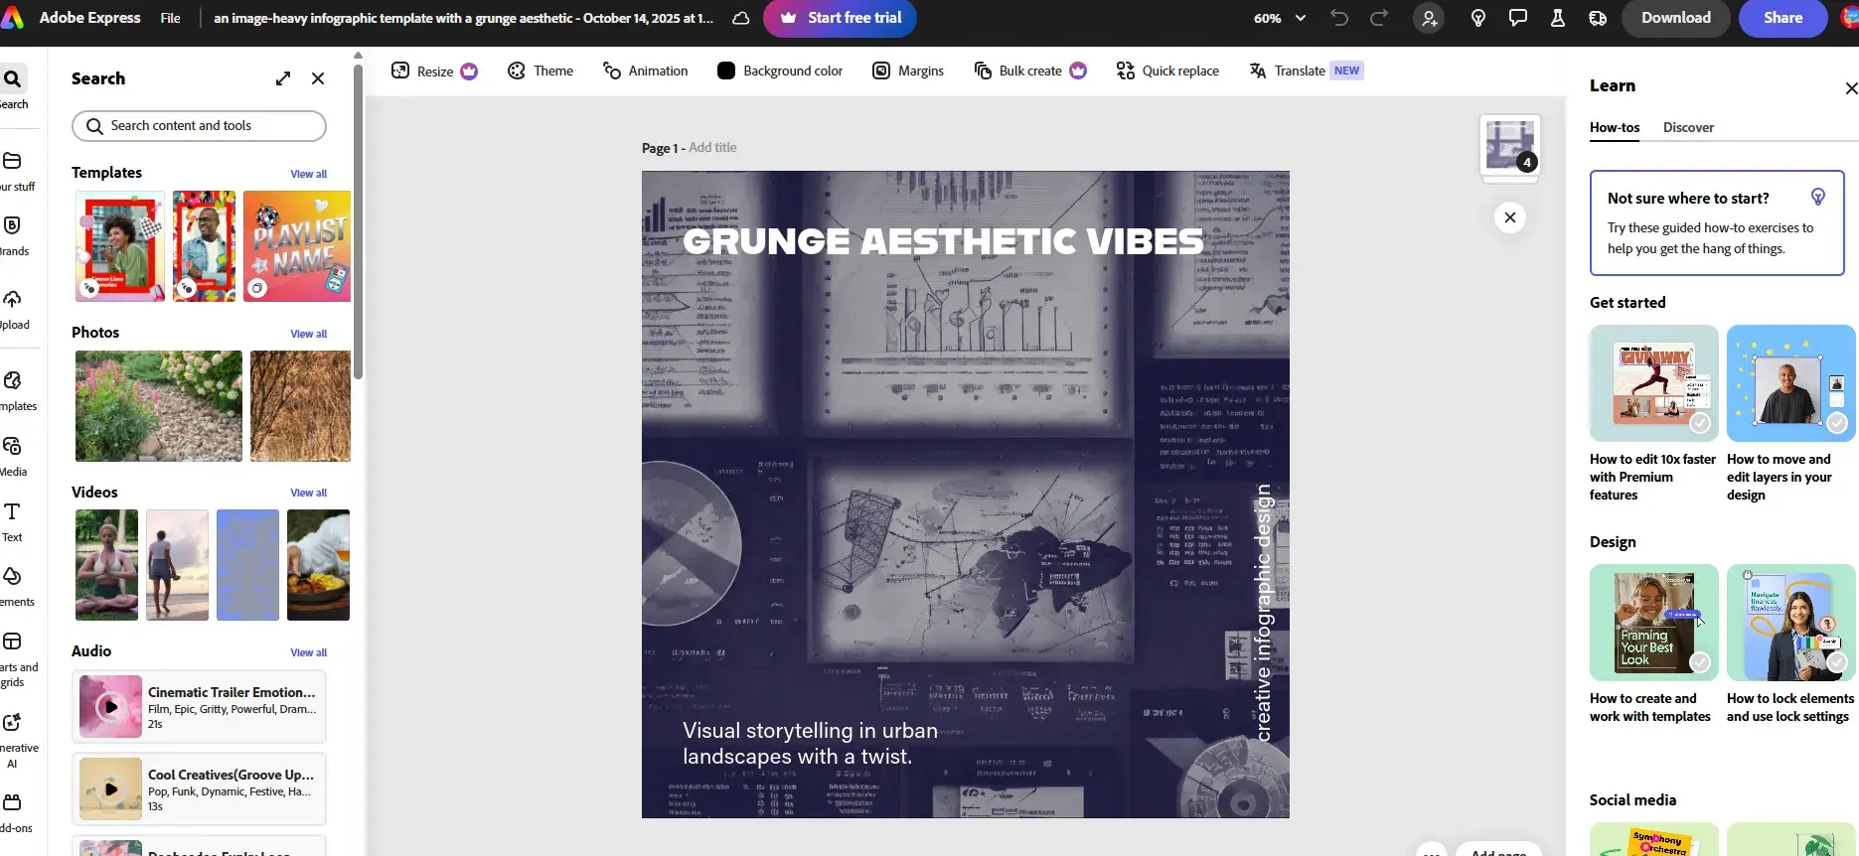Click the Undo arrow
Screen dimensions: 1859x856
point(1339,18)
